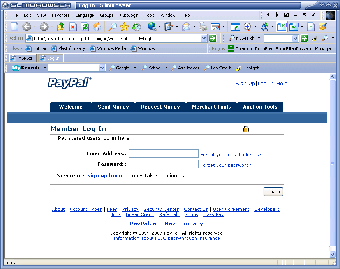340x269 pixels.
Task: Open the Hotmail links bar shortcut
Action: pyautogui.click(x=36, y=48)
